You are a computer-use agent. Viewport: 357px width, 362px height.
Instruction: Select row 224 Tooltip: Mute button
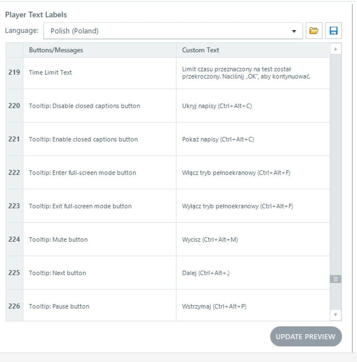pos(58,240)
